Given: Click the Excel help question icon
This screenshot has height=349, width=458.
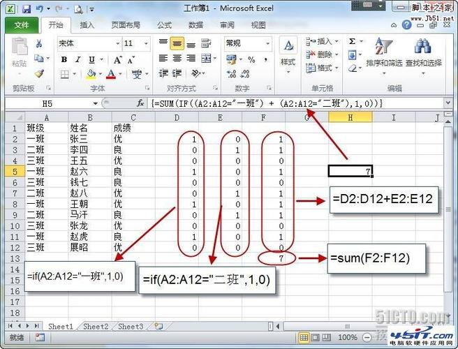Looking at the screenshot, I should tap(406, 25).
